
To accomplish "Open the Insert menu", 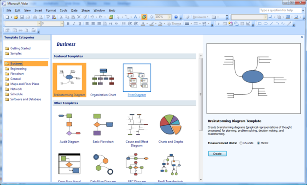I will click(x=38, y=10).
